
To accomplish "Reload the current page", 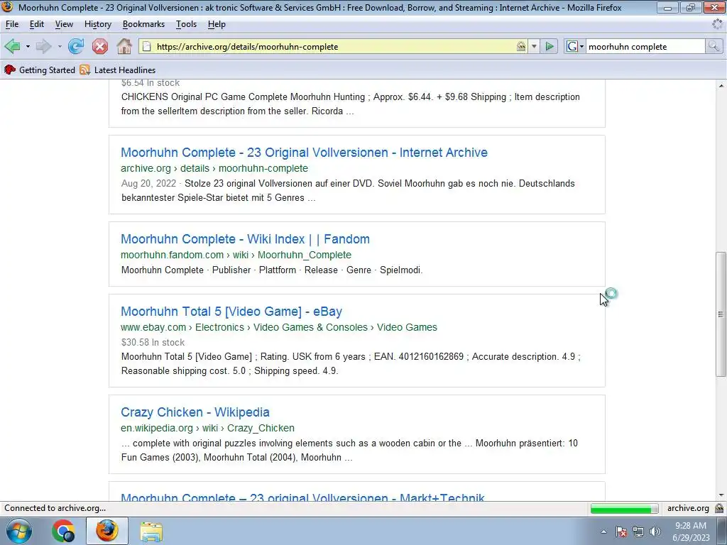I will click(x=76, y=46).
